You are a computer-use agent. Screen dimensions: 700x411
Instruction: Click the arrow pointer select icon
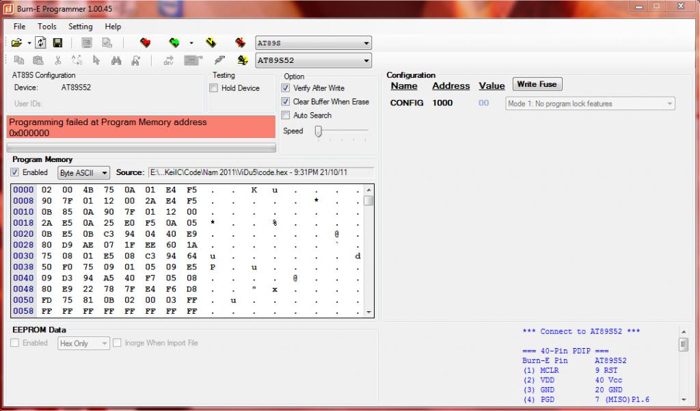pyautogui.click(x=96, y=60)
